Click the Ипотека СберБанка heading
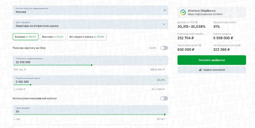The image size is (255, 128). point(202,11)
